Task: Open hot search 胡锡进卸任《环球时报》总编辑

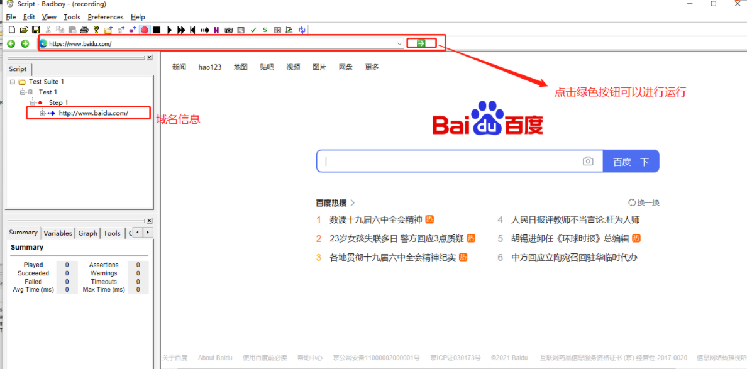Action: 571,238
